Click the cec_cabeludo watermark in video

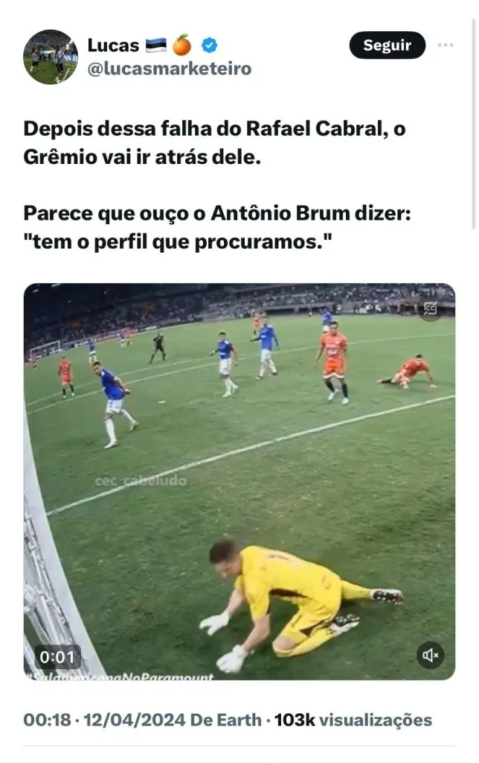tap(141, 481)
